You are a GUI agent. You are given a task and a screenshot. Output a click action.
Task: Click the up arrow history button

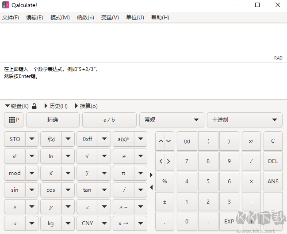[x=161, y=141]
